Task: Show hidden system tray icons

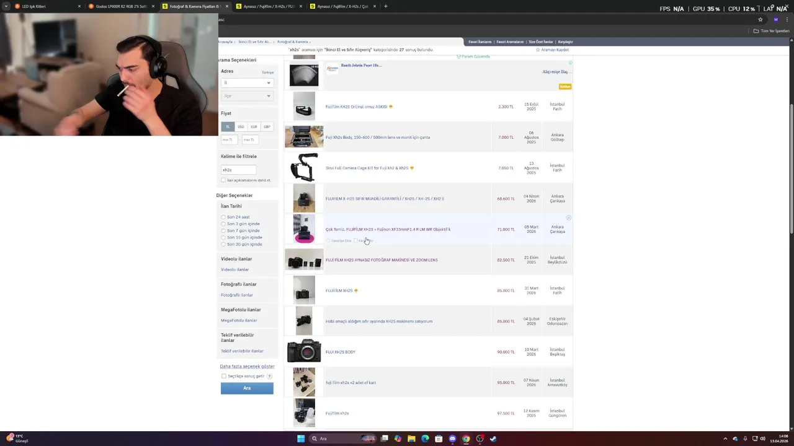Action: (725, 439)
